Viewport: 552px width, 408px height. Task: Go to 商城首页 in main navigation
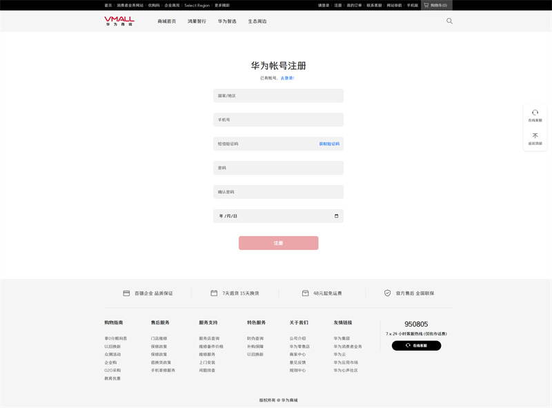(166, 21)
